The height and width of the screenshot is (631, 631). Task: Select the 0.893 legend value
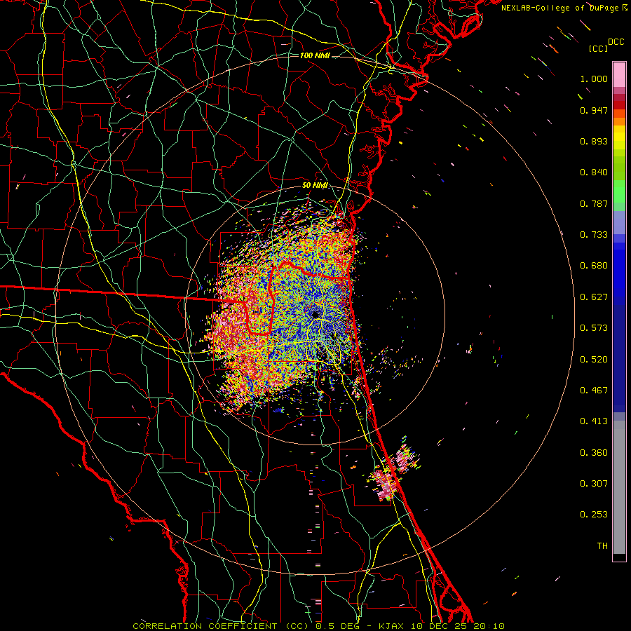(594, 141)
